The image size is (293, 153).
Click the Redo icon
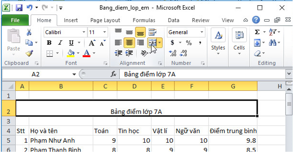pos(45,8)
